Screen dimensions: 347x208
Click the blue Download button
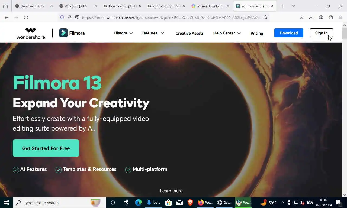(289, 33)
